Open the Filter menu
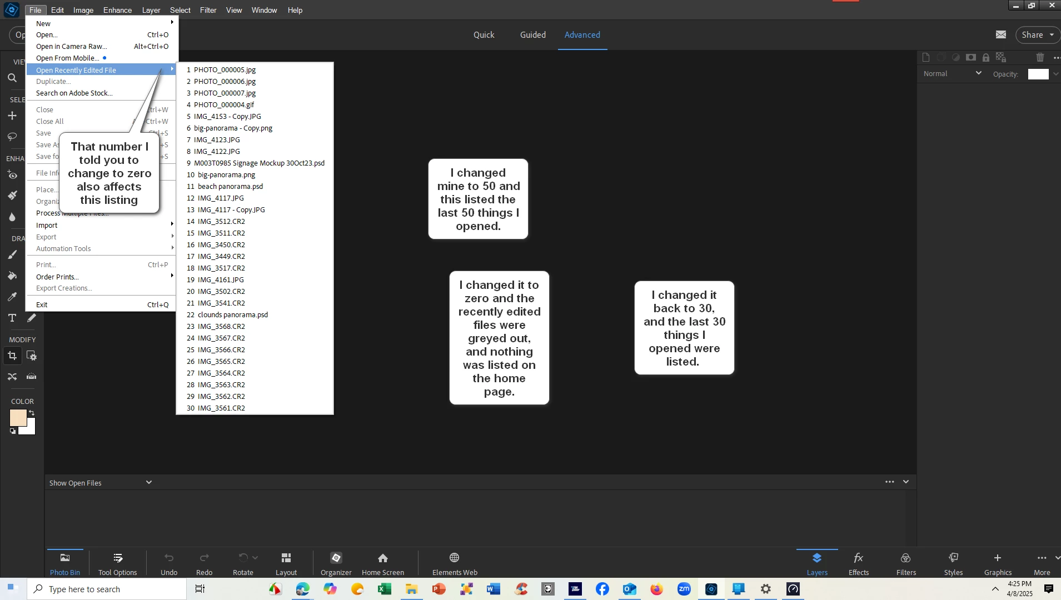This screenshot has height=600, width=1061. pos(208,10)
